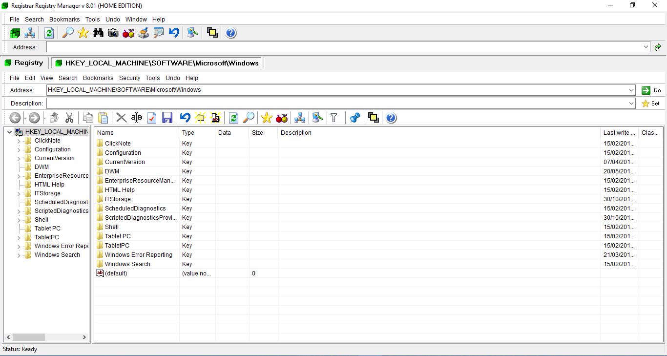Take a registry snapshot with the camera icon
Viewport: 667px width, 356px height.
[113, 32]
